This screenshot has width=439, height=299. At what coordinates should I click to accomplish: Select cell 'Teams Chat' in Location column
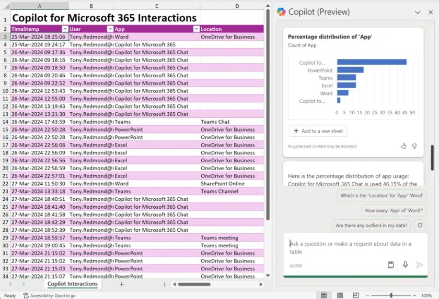coord(232,122)
